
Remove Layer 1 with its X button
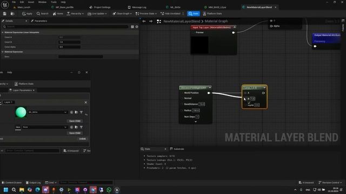tap(86, 102)
